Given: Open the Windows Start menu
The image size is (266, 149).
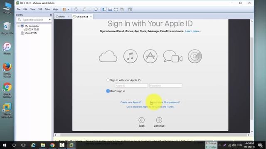Looking at the screenshot, I should click(x=5, y=145).
